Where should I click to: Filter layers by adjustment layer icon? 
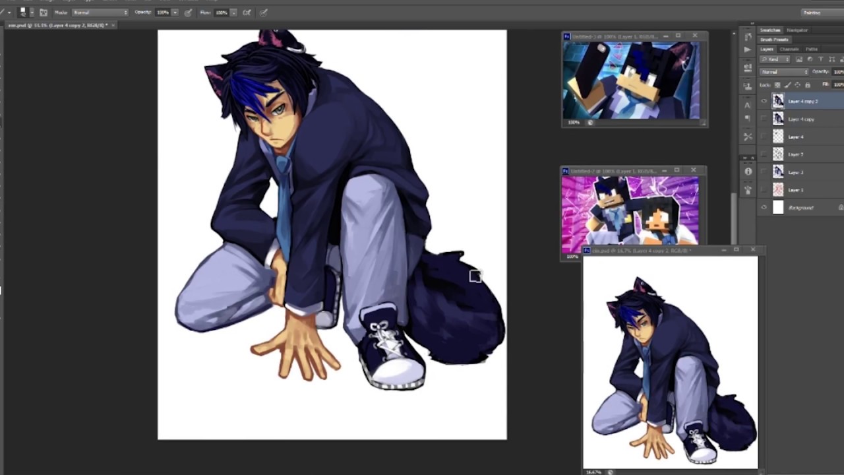810,59
